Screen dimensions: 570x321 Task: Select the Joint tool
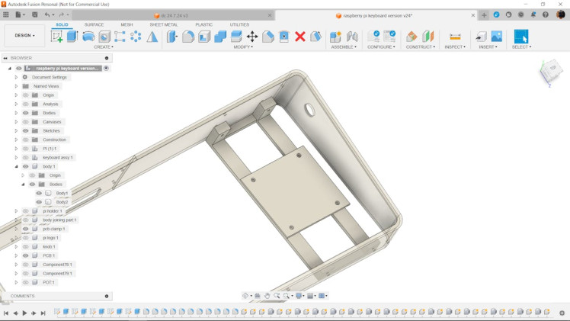(x=351, y=37)
